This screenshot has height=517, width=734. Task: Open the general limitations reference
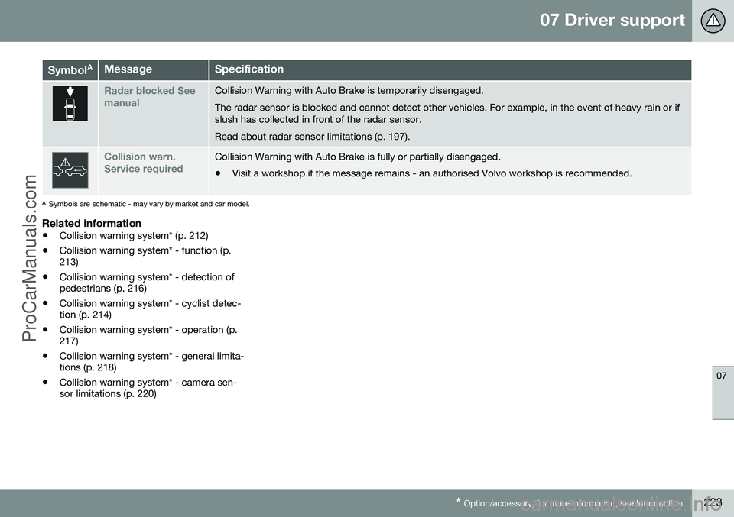coord(151,362)
